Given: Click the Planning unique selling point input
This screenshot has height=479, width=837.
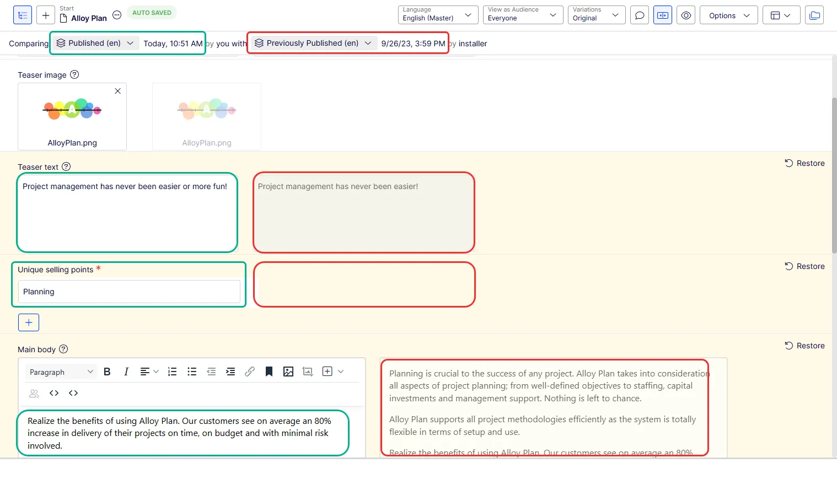Looking at the screenshot, I should (x=129, y=292).
